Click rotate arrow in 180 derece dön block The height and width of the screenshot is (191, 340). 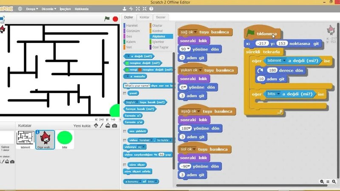[260, 70]
